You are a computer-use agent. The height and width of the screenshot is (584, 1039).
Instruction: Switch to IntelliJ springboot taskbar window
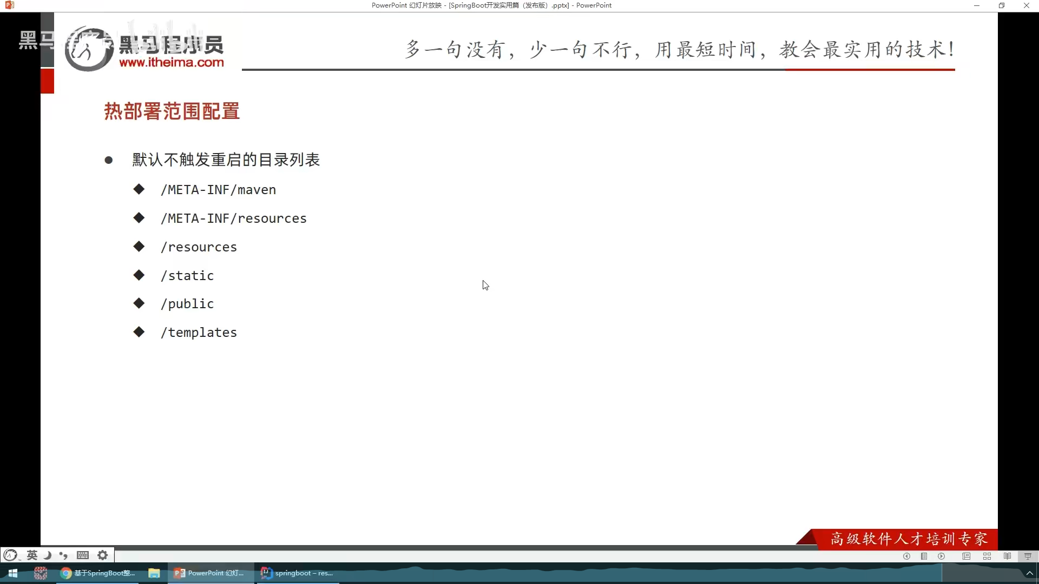(297, 573)
